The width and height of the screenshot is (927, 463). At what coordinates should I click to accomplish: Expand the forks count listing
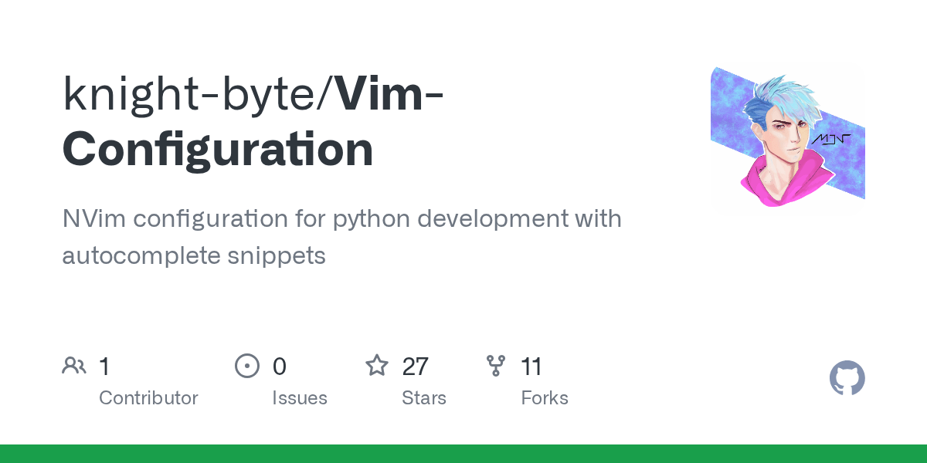[x=531, y=366]
